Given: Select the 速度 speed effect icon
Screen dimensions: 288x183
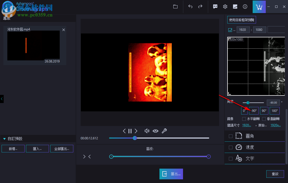Looking at the screenshot, I should coord(239,147).
